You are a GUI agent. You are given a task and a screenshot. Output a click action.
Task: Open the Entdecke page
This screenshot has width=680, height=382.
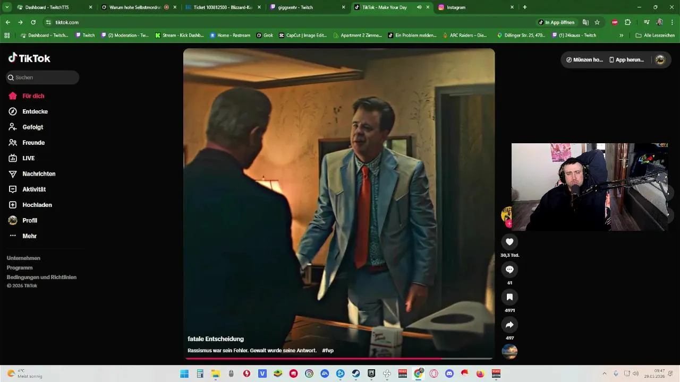[x=28, y=111]
